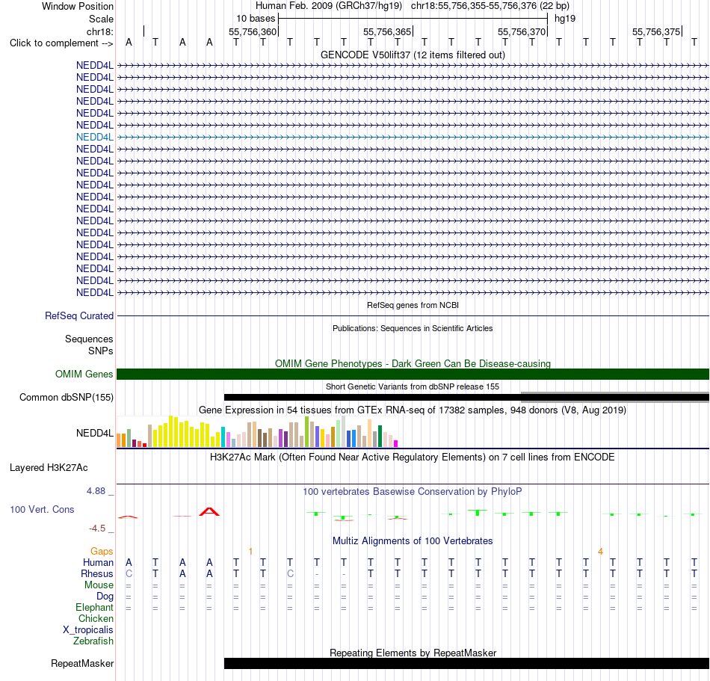Screen dimensions: 710x681
Task: Open the 'H3K27Ac Mark' ENCODE track title
Action: 413,457
